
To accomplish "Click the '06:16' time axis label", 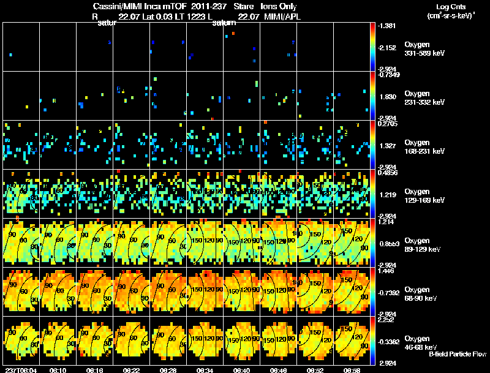I will 95,370.
